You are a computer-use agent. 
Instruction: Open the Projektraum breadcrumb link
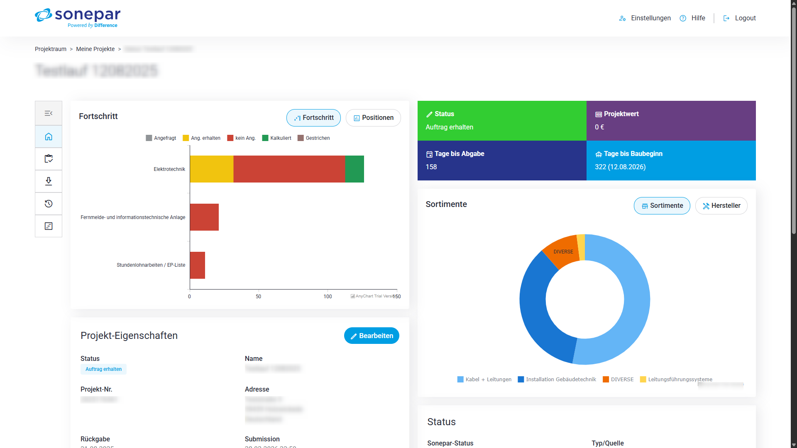50,49
